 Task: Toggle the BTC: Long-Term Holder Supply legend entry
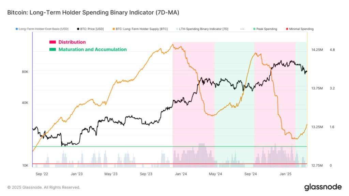click(x=140, y=29)
